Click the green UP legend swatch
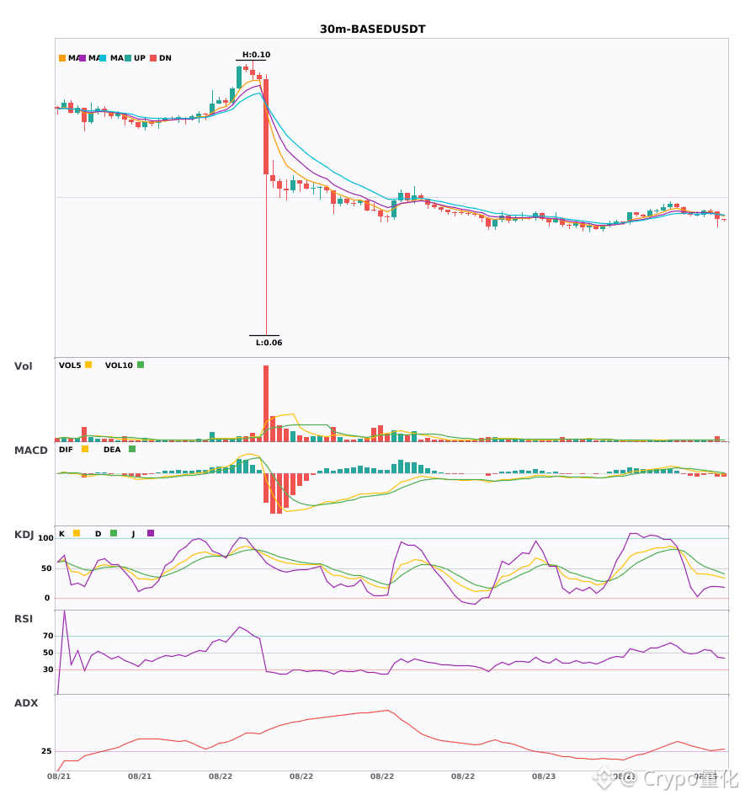The width and height of the screenshot is (745, 800). coord(128,58)
